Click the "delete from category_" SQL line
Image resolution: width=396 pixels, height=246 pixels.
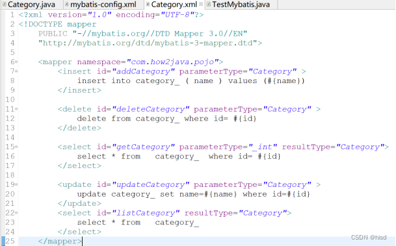[x=166, y=119]
